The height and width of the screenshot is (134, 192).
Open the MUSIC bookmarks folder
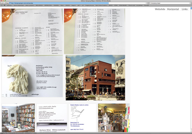(x=111, y=5)
